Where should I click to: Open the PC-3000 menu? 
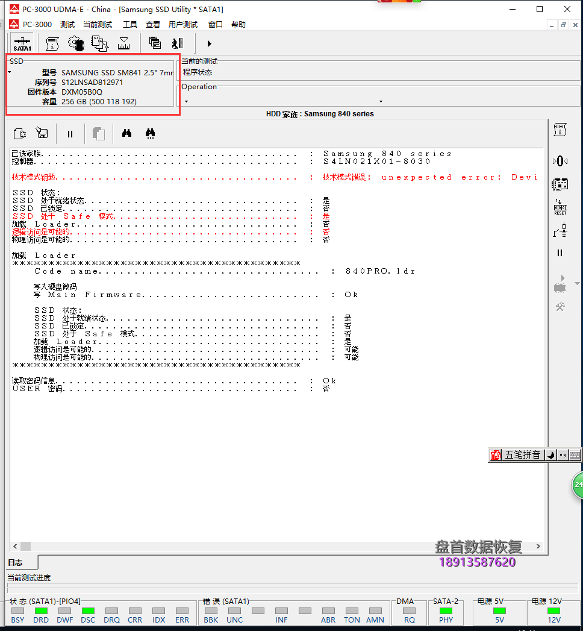[x=37, y=25]
